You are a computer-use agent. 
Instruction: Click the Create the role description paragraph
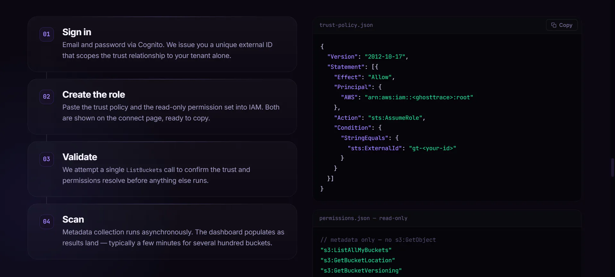[x=171, y=113]
